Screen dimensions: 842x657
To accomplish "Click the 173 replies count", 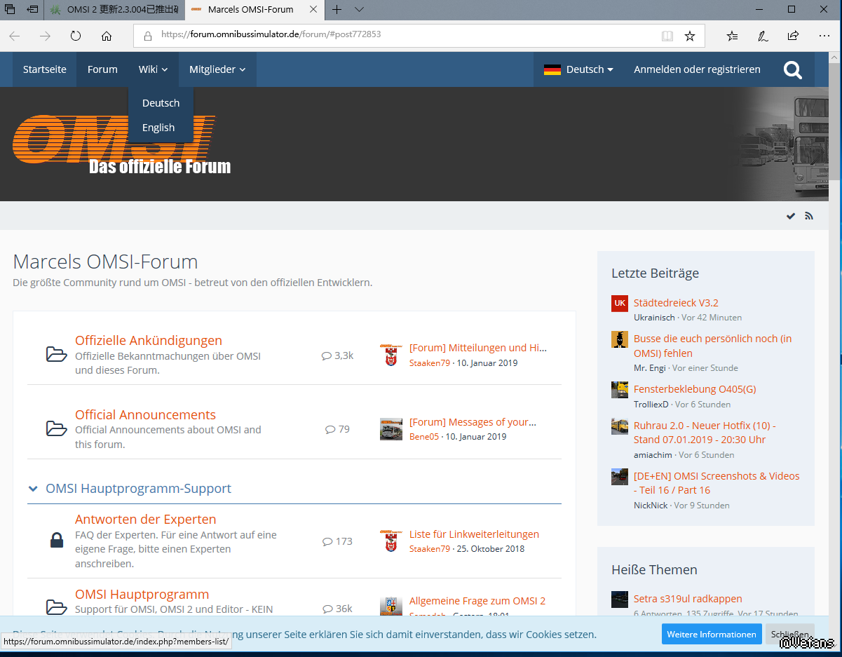I will [337, 541].
